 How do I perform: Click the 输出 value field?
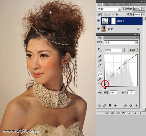click(113, 92)
